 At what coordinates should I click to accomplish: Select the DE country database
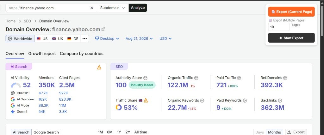click(x=73, y=38)
